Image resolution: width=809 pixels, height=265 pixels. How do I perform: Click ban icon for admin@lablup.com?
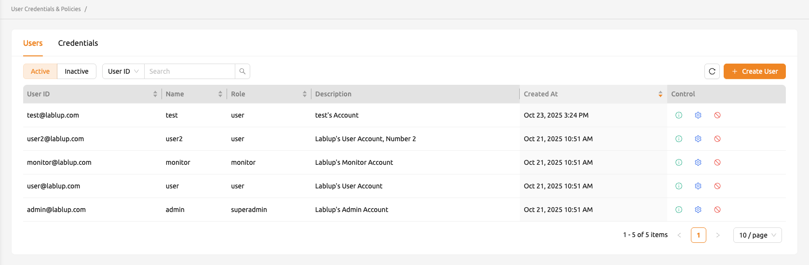[717, 210]
